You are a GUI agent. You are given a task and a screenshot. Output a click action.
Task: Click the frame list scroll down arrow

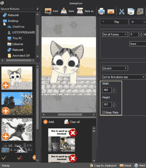tap(94, 161)
